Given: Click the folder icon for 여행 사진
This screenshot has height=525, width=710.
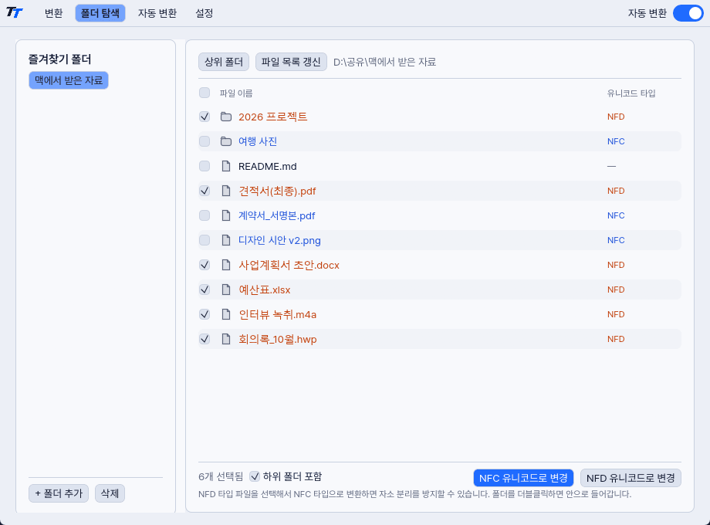Looking at the screenshot, I should coord(226,141).
